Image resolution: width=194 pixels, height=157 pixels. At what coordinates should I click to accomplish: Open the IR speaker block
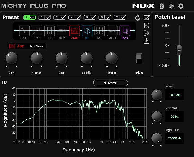(x=87, y=31)
